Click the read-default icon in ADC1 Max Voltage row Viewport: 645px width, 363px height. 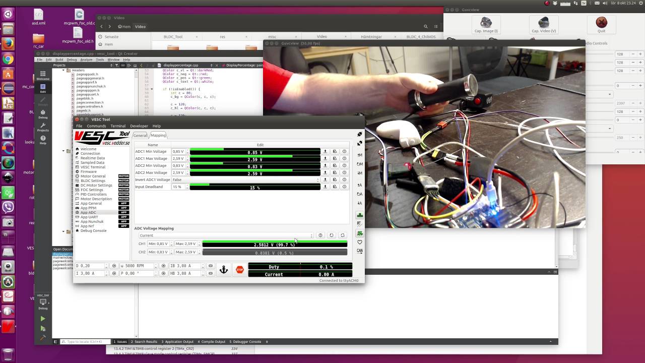coord(335,158)
